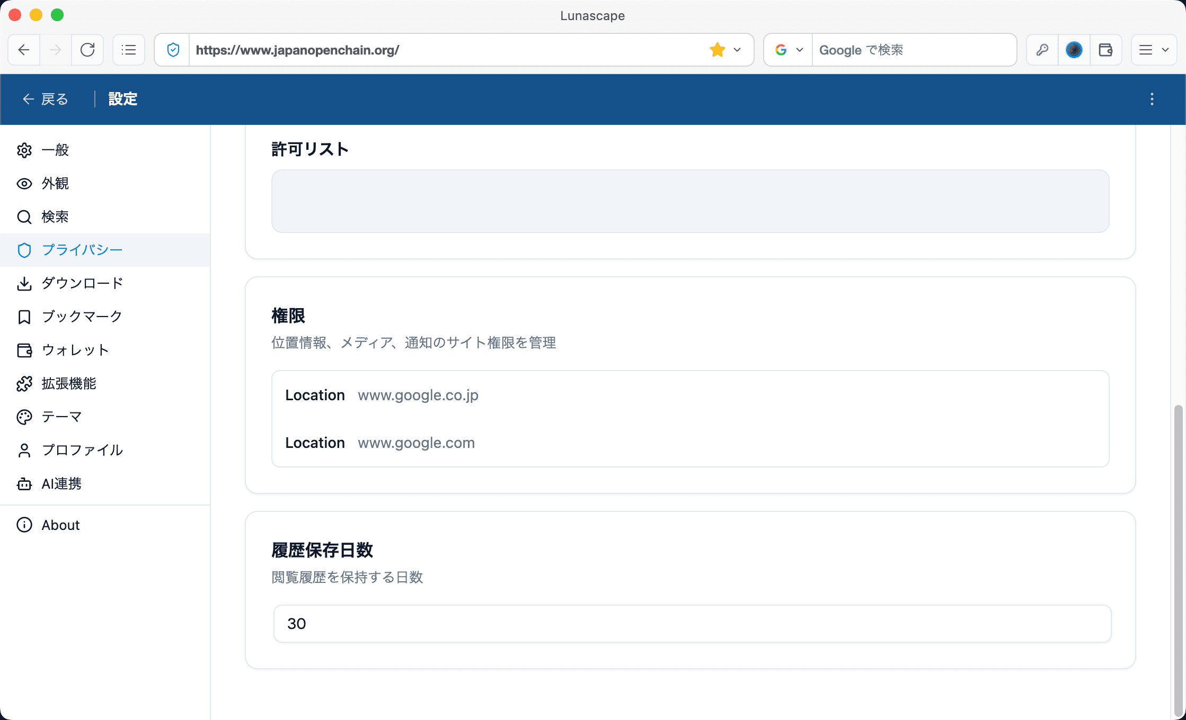Expand the bookmark star dropdown arrow

pyautogui.click(x=737, y=50)
